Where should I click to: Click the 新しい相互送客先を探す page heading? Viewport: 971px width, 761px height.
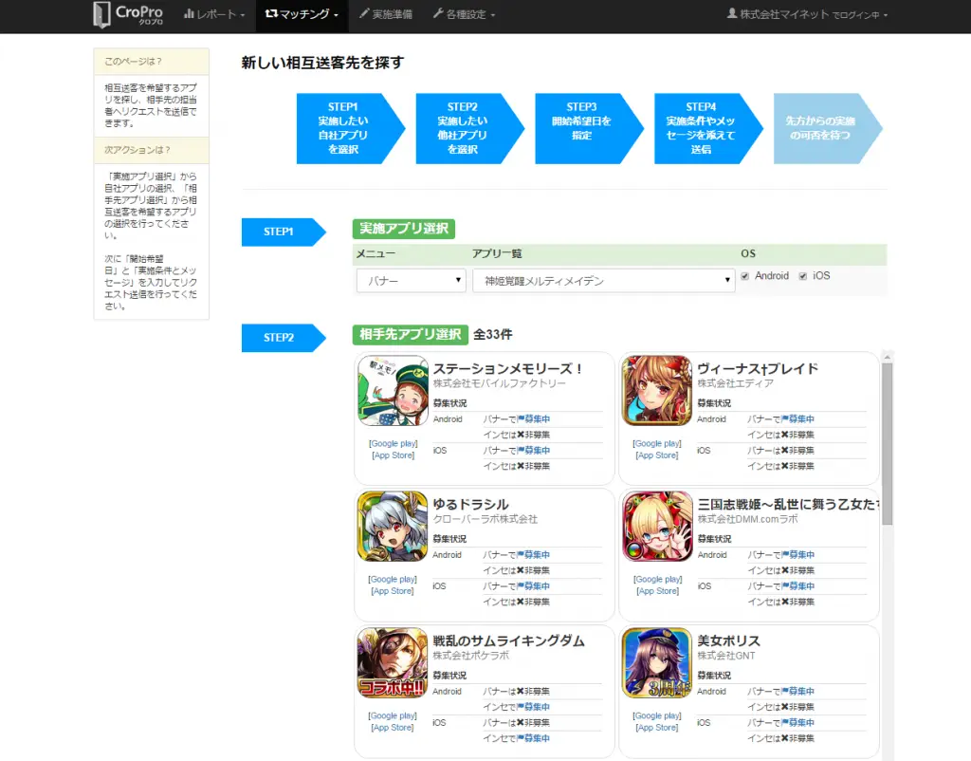[322, 63]
